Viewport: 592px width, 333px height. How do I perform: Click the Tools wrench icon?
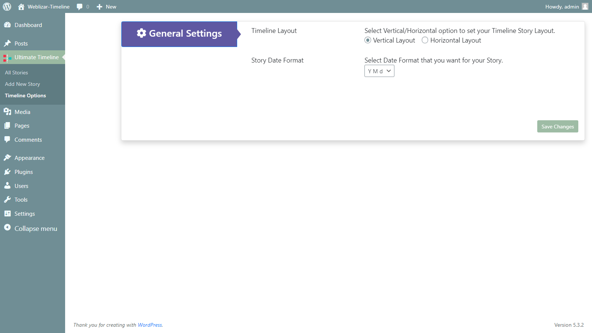[7, 199]
